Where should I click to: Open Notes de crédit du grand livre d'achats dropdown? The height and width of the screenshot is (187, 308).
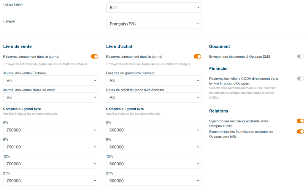tap(154, 97)
